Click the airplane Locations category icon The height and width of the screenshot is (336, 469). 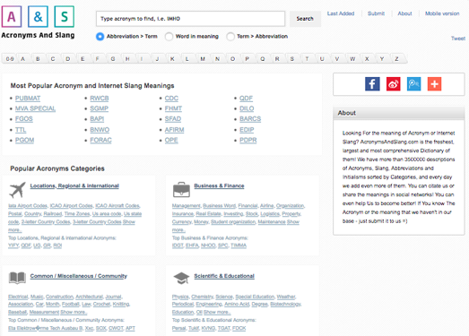(17, 190)
